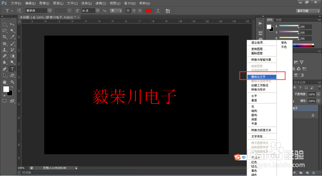Click the B value field 255

click(x=306, y=39)
